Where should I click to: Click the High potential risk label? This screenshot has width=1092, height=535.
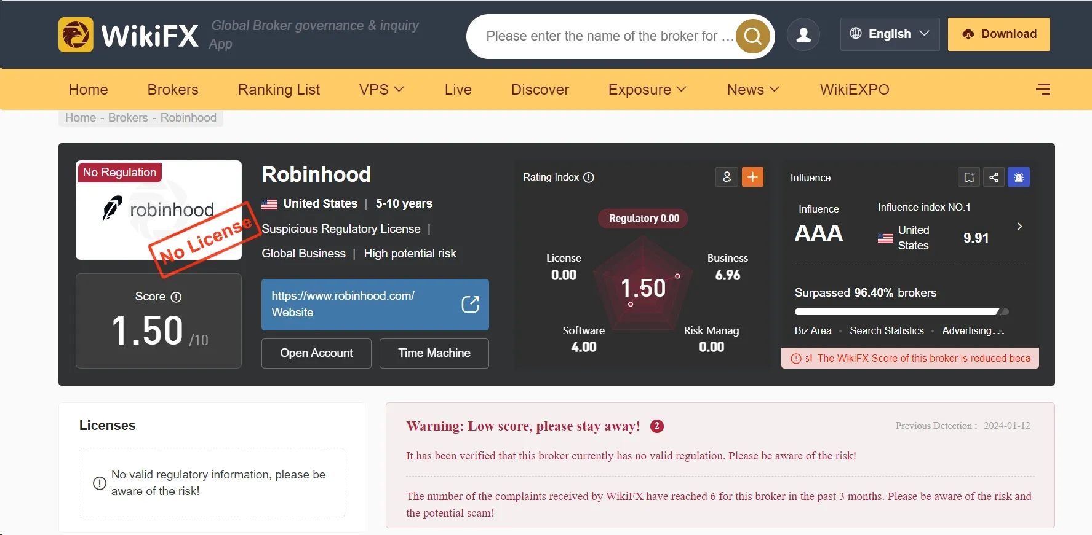coord(410,254)
